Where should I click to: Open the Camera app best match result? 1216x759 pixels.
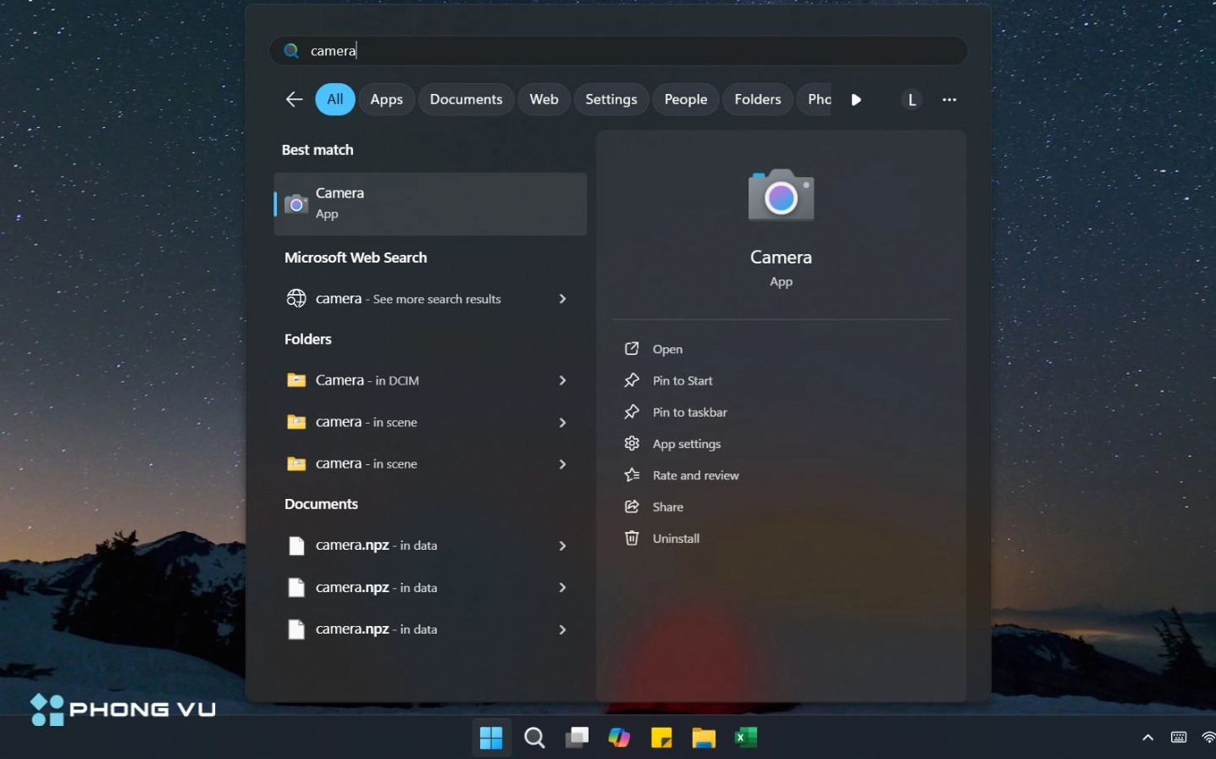430,203
